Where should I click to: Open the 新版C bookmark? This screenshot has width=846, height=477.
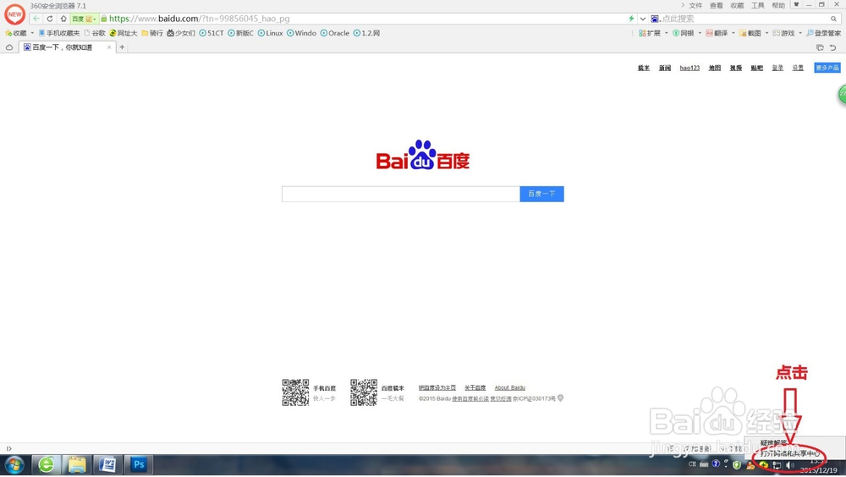pos(240,33)
